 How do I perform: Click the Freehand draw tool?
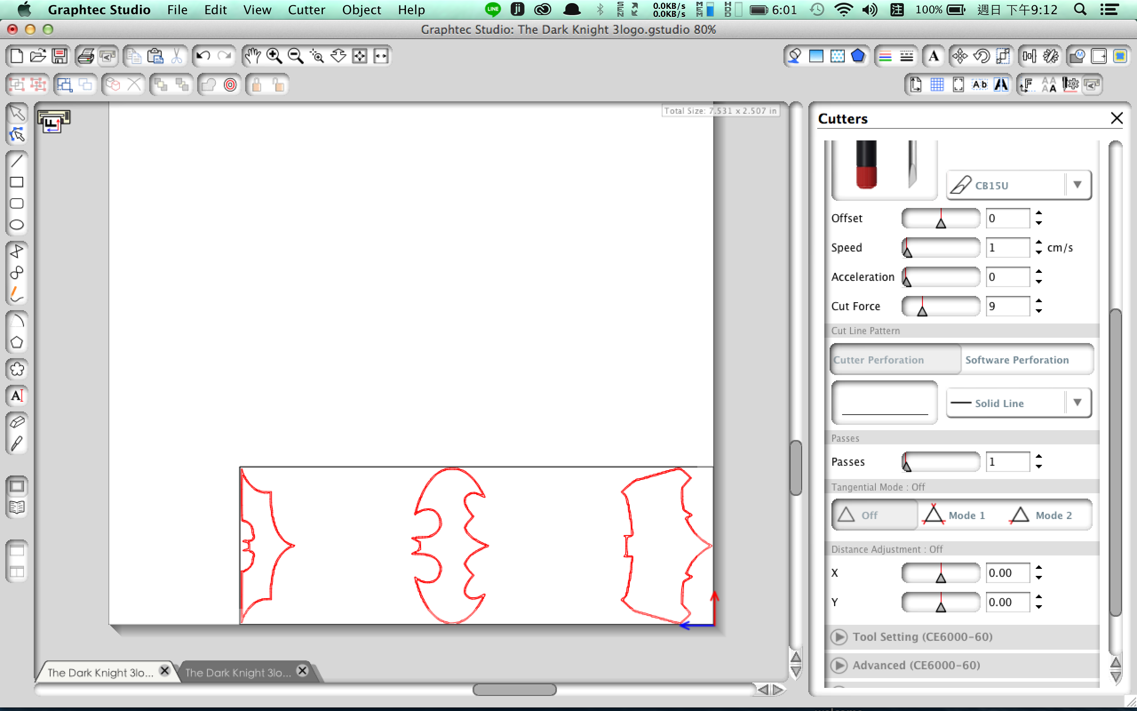(17, 294)
